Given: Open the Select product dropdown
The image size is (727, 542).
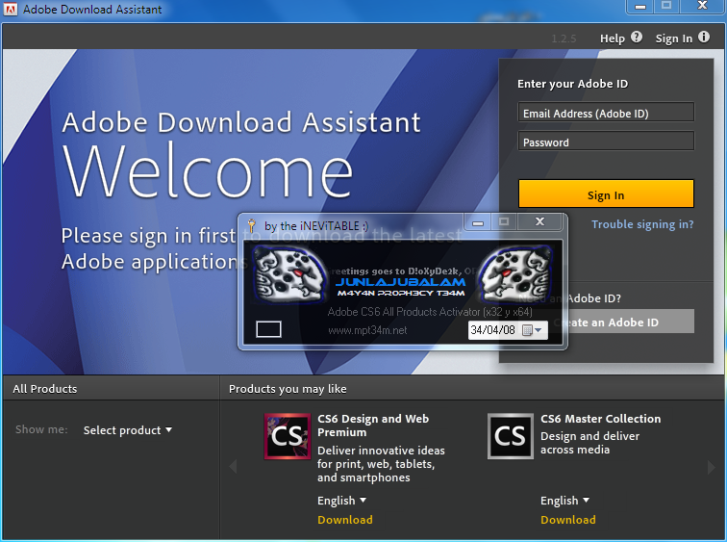Looking at the screenshot, I should click(128, 430).
